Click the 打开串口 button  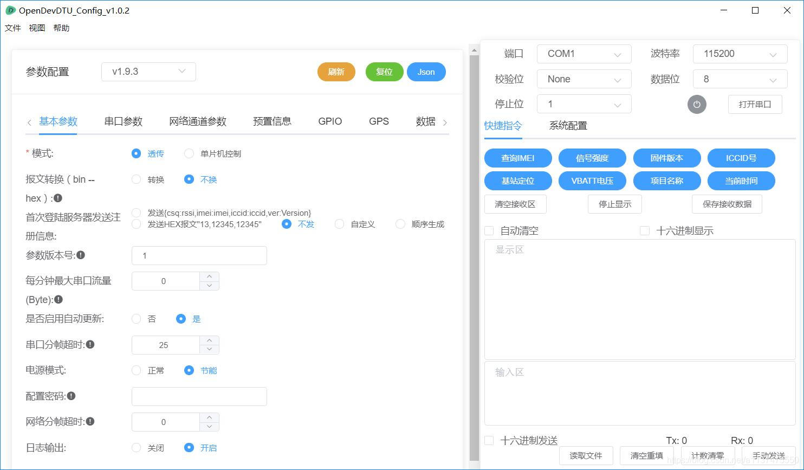(x=755, y=104)
